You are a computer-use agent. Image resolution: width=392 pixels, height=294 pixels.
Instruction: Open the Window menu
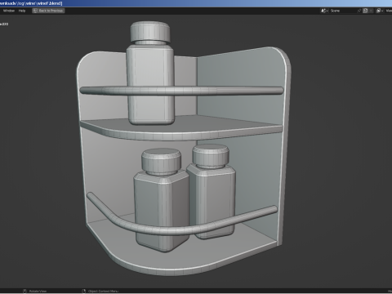[x=9, y=11]
